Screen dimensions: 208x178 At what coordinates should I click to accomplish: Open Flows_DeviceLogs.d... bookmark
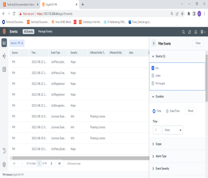tap(139, 22)
